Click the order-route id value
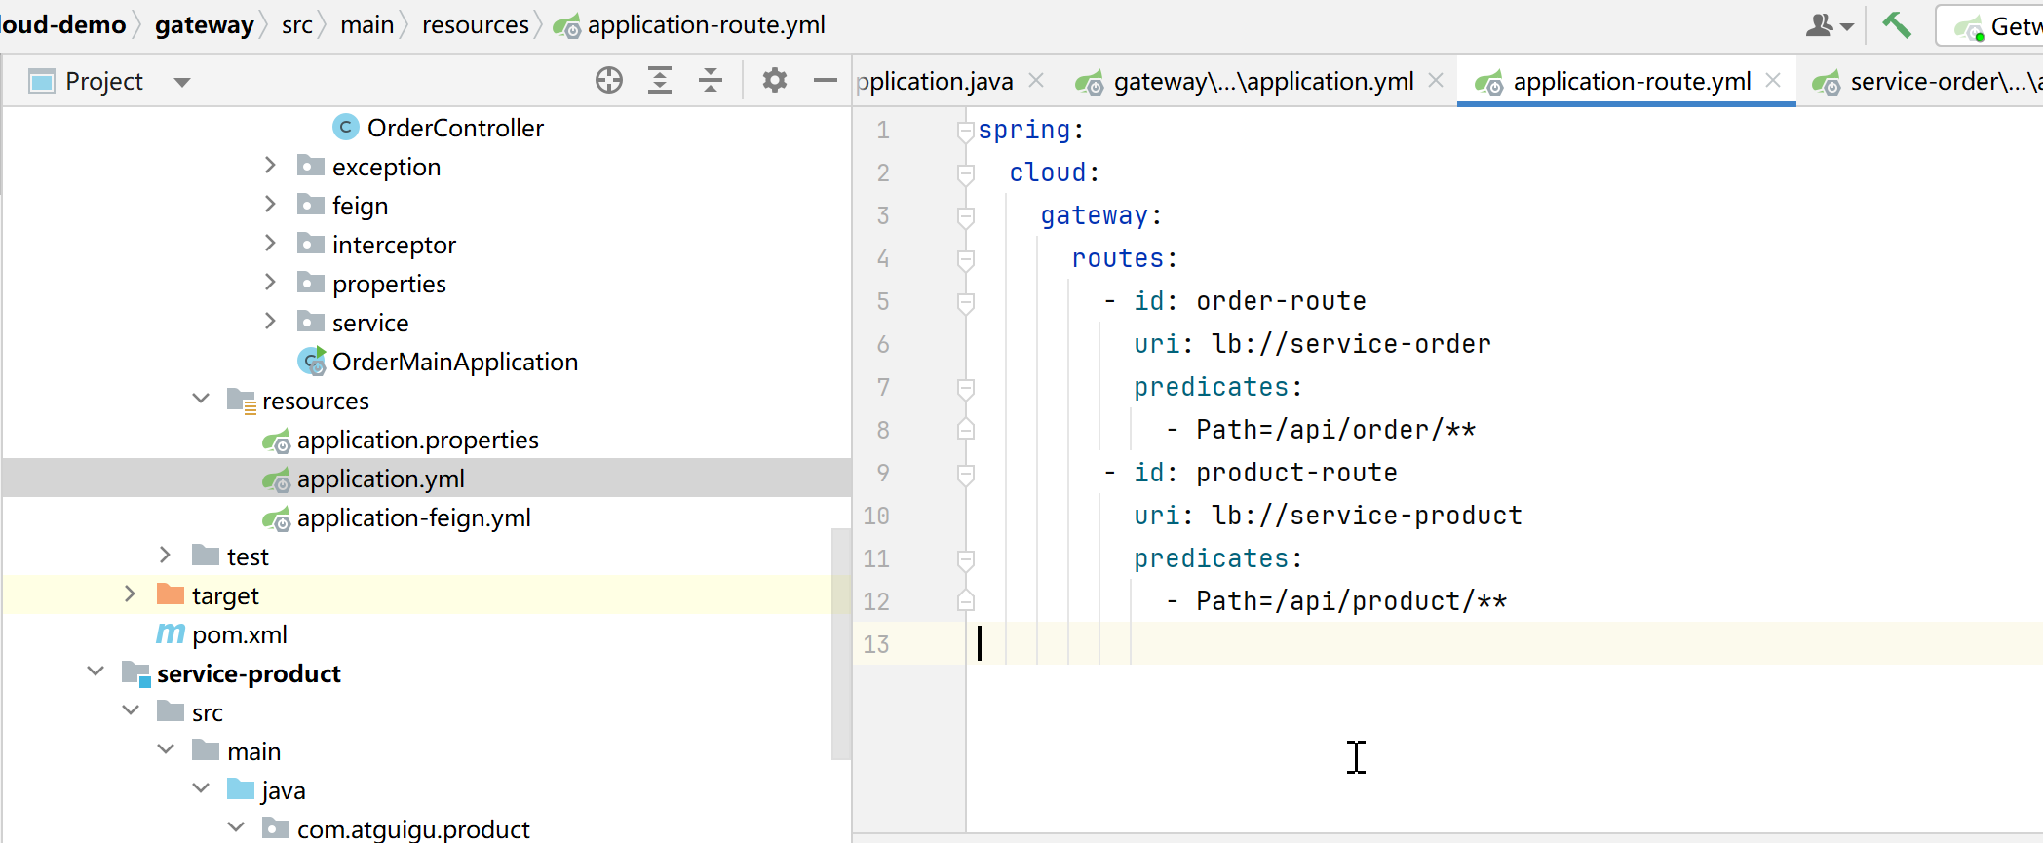This screenshot has height=843, width=2043. coord(1281,301)
